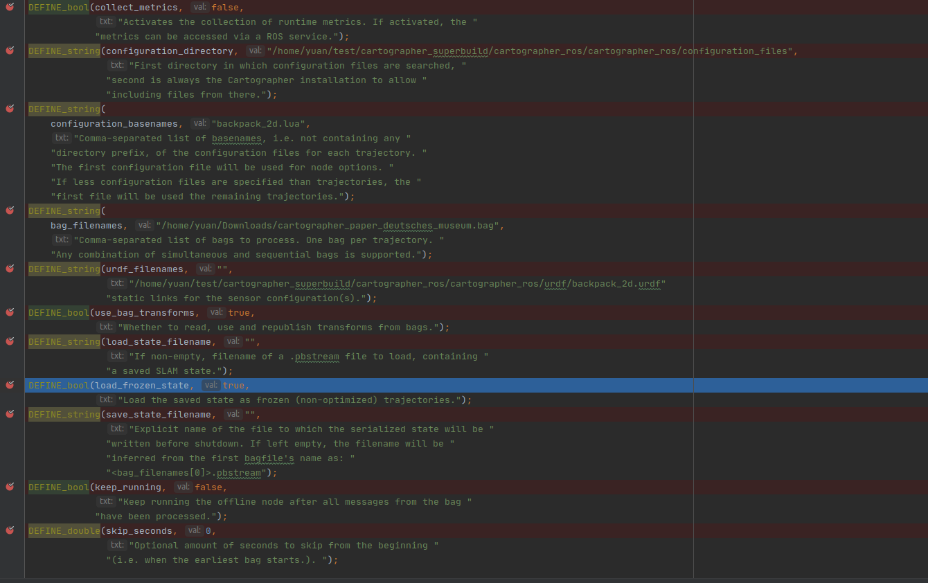This screenshot has height=583, width=928.
Task: Click "metrics can be accessed via a ROS service."
Action: click(217, 36)
